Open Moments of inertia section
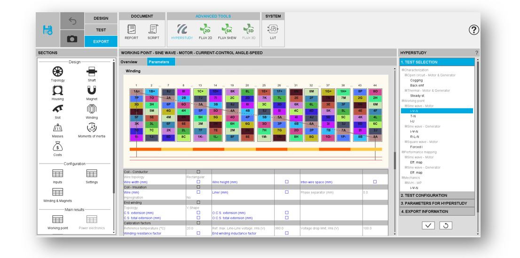The width and height of the screenshot is (520, 258). (92, 128)
